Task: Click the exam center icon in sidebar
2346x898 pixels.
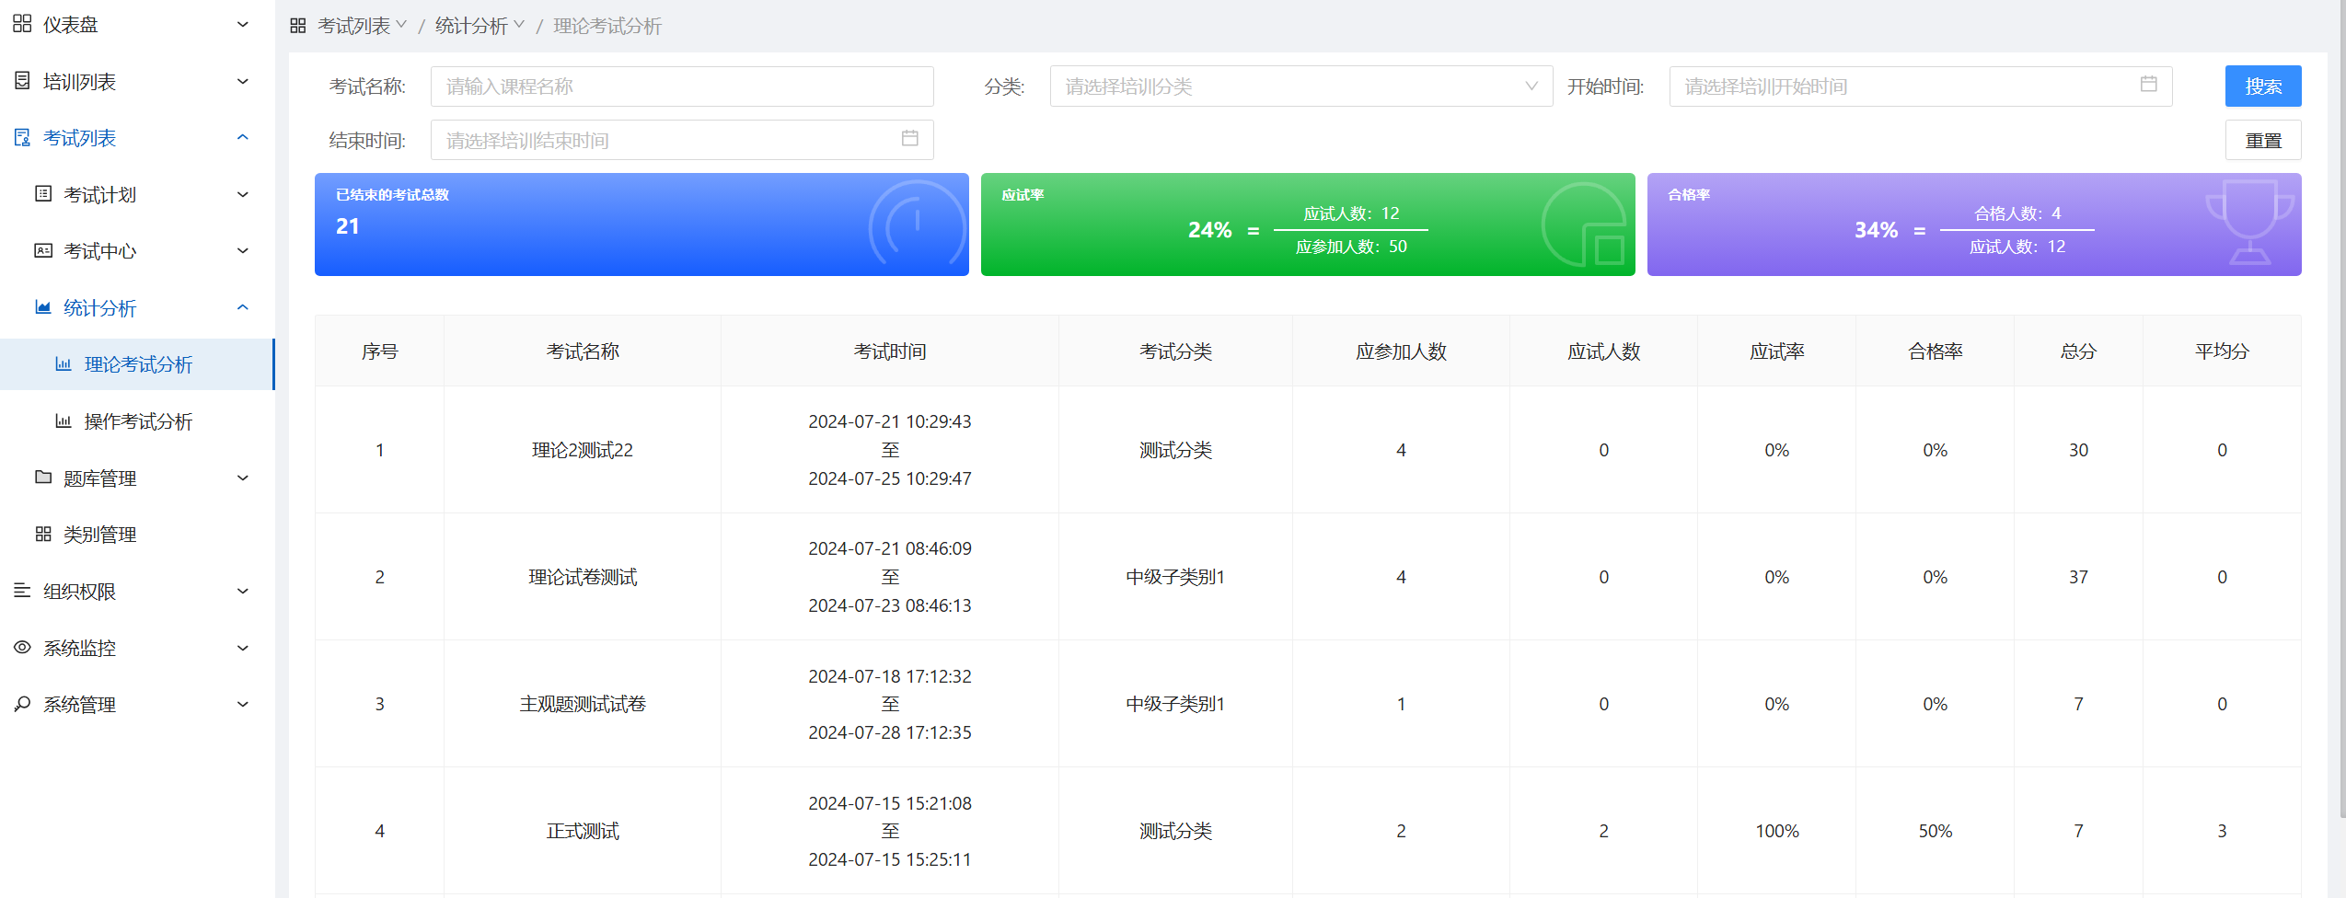Action: [43, 250]
